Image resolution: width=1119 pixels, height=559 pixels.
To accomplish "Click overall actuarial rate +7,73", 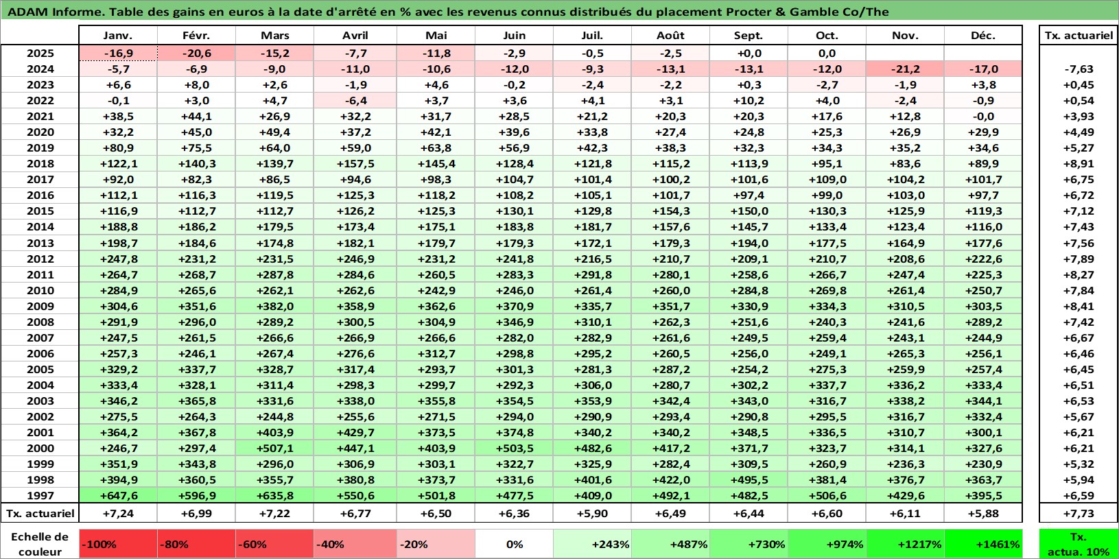I will 1079,513.
